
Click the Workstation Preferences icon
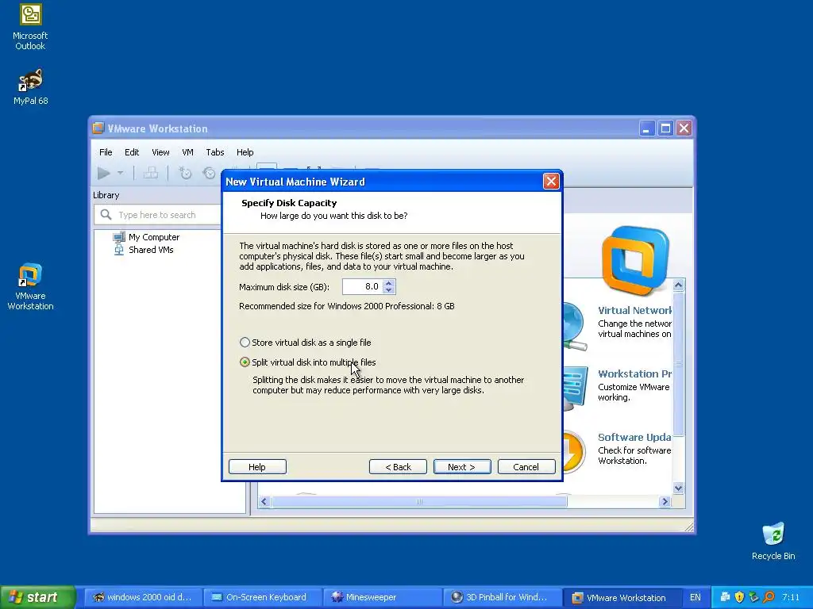576,387
